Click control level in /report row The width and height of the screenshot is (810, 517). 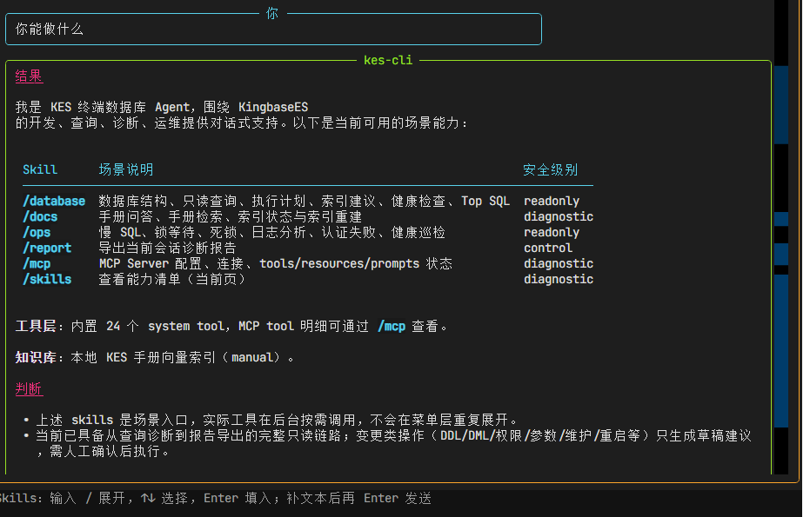[x=548, y=249]
